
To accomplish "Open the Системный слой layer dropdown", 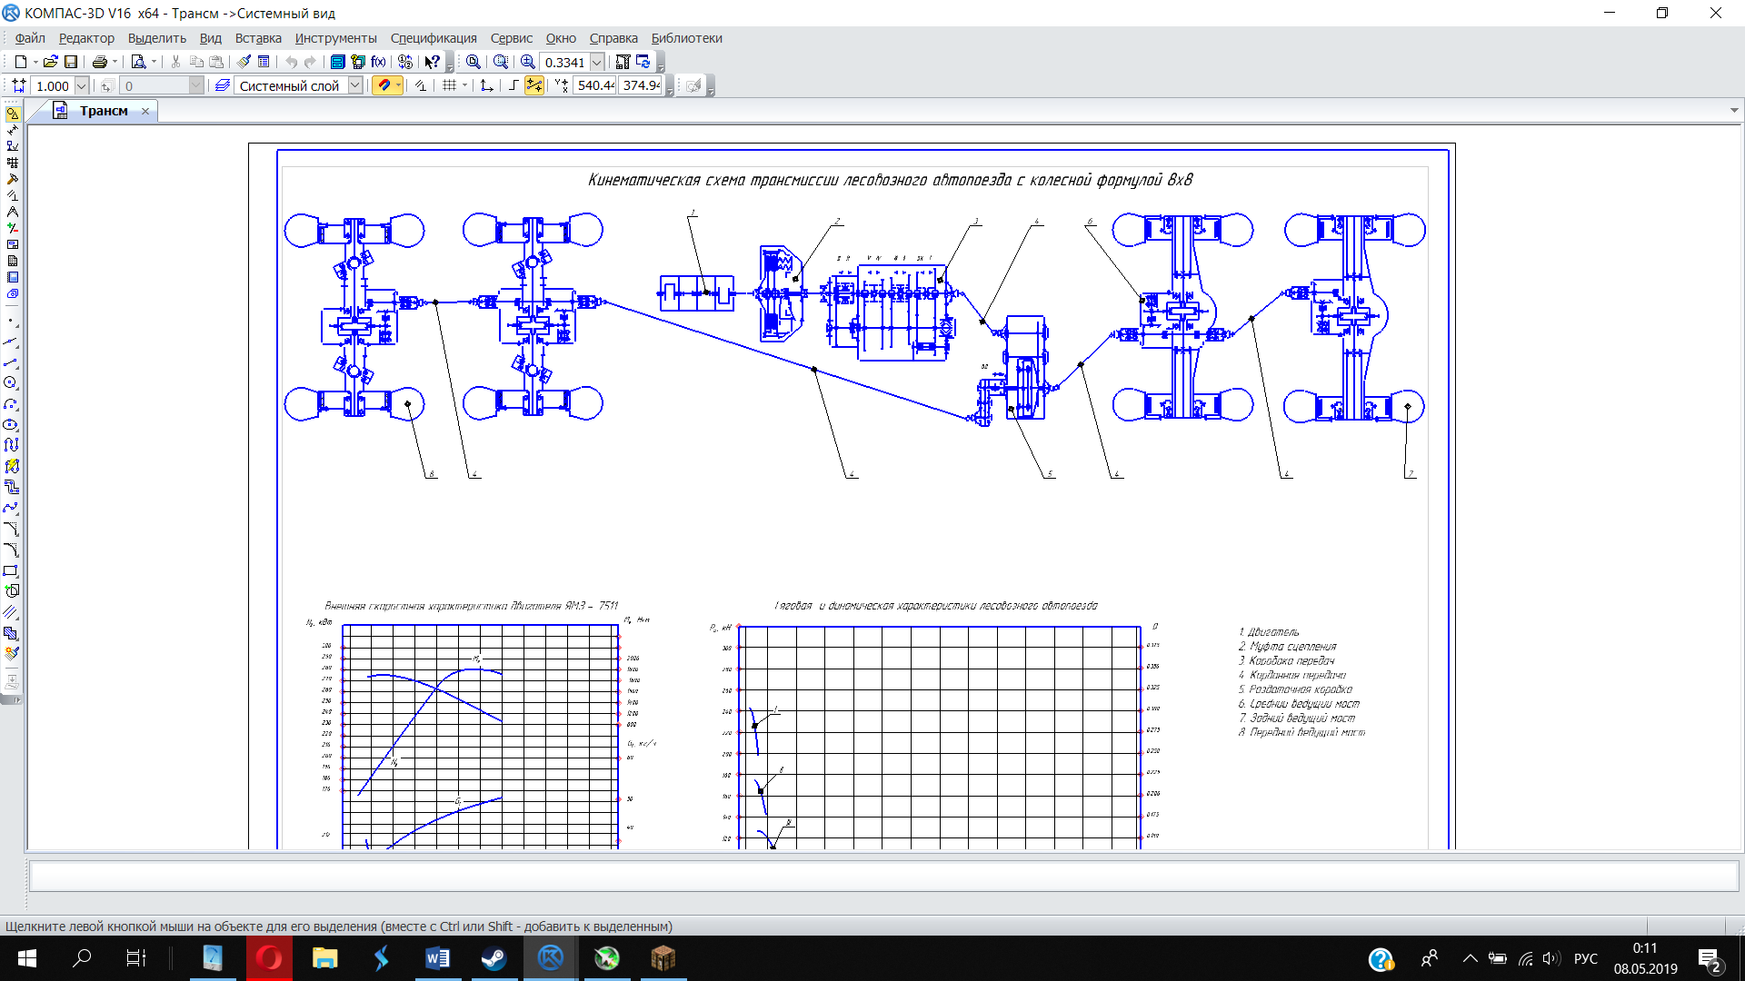I will (x=355, y=85).
